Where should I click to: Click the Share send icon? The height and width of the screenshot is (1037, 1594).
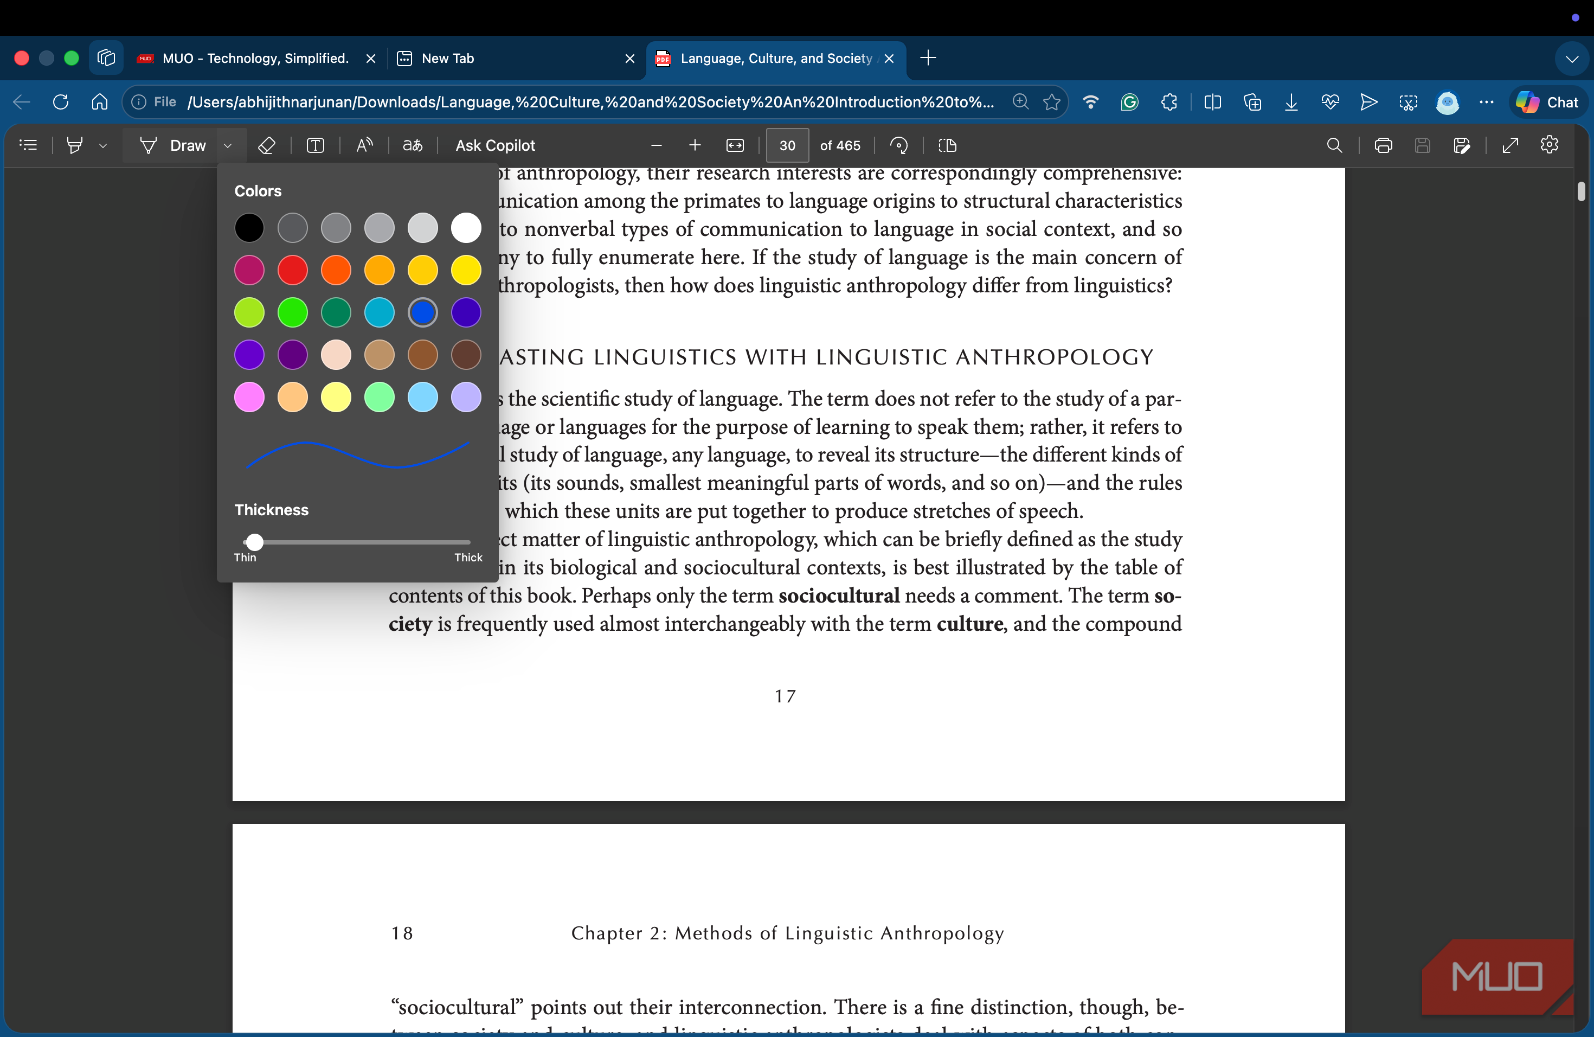click(1369, 102)
